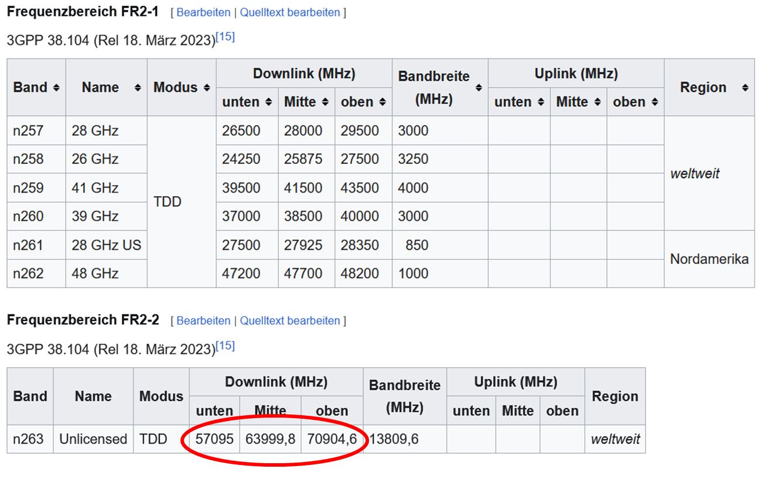Sort the FR2-1 table by Region

point(744,87)
